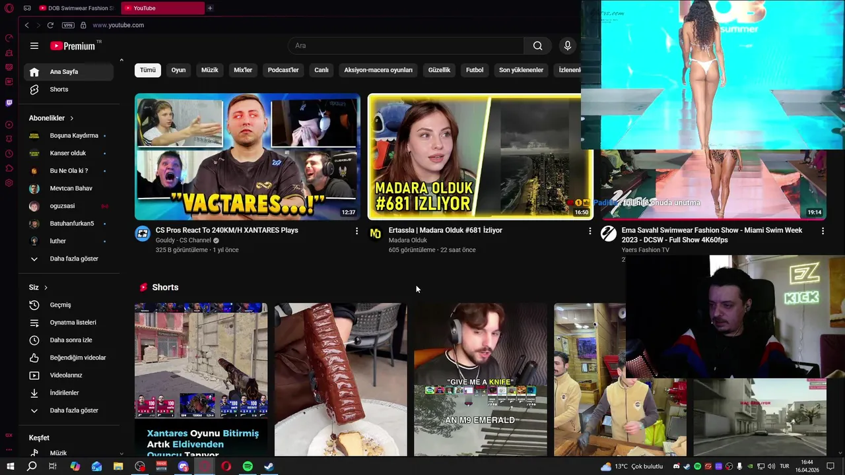Open CS Pros React XANTARES video thumbnail
This screenshot has width=845, height=475.
[248, 156]
